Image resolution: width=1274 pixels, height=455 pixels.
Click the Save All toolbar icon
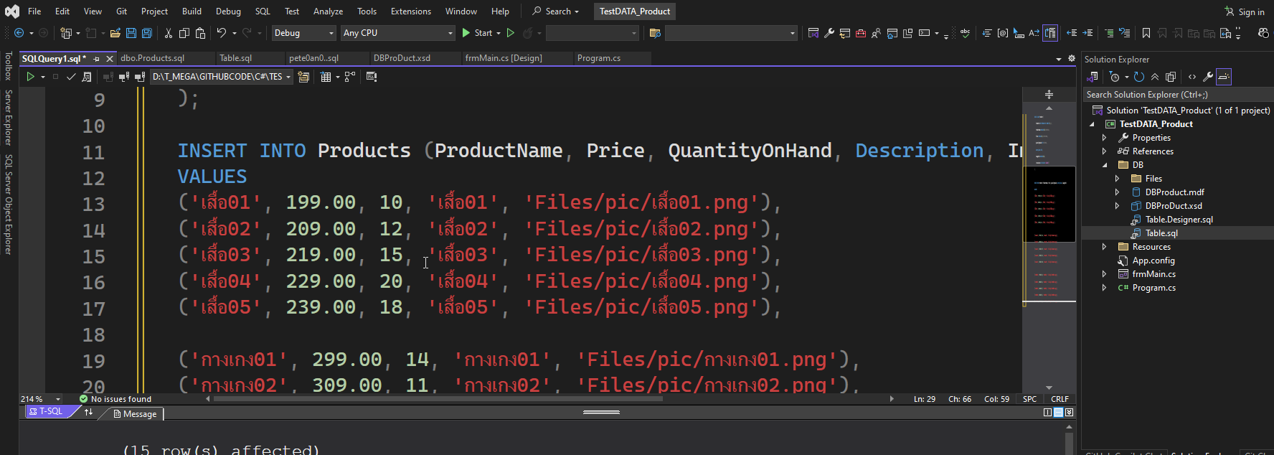pyautogui.click(x=147, y=33)
